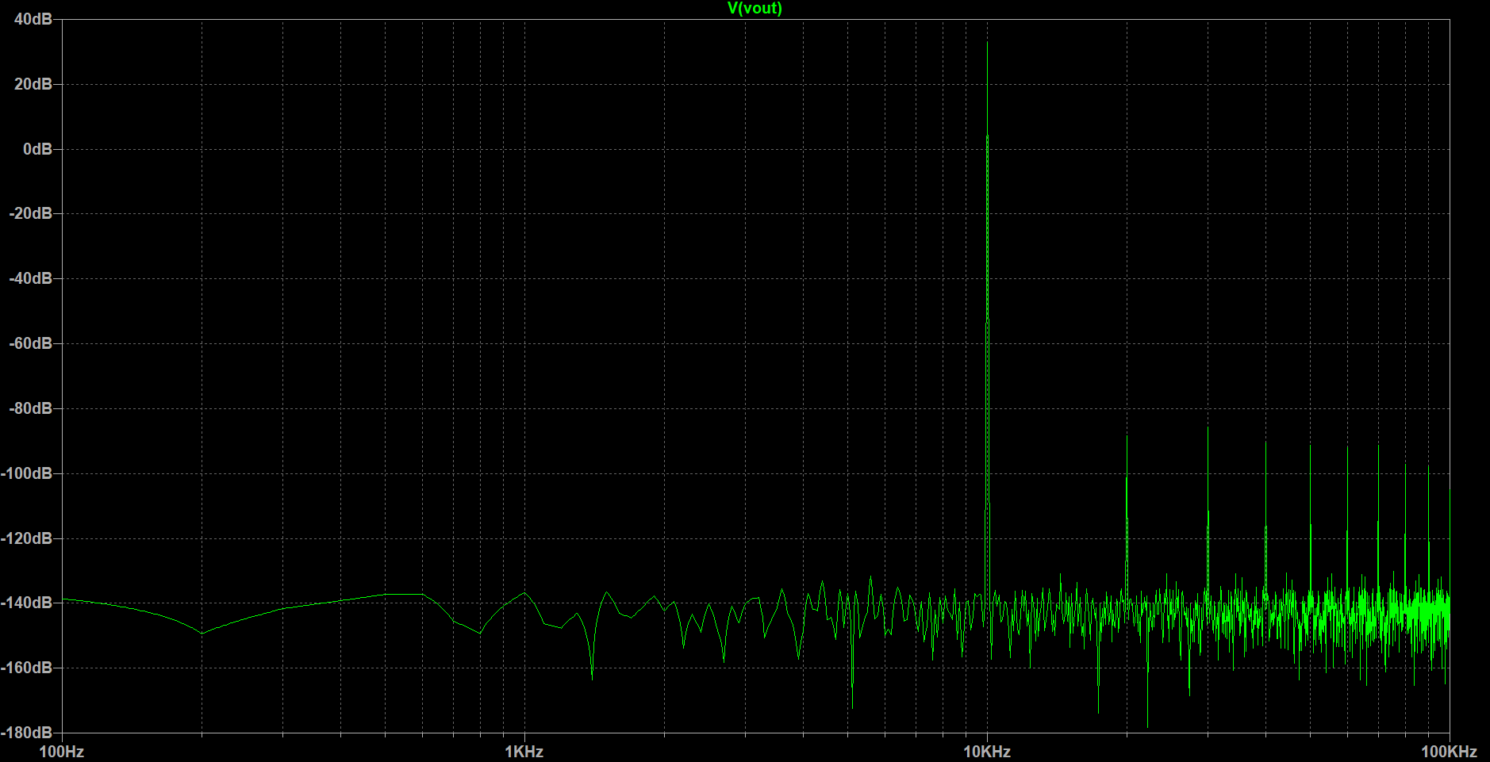Click the -20dB axis label
Screen dimensions: 1490x762
[x=30, y=213]
